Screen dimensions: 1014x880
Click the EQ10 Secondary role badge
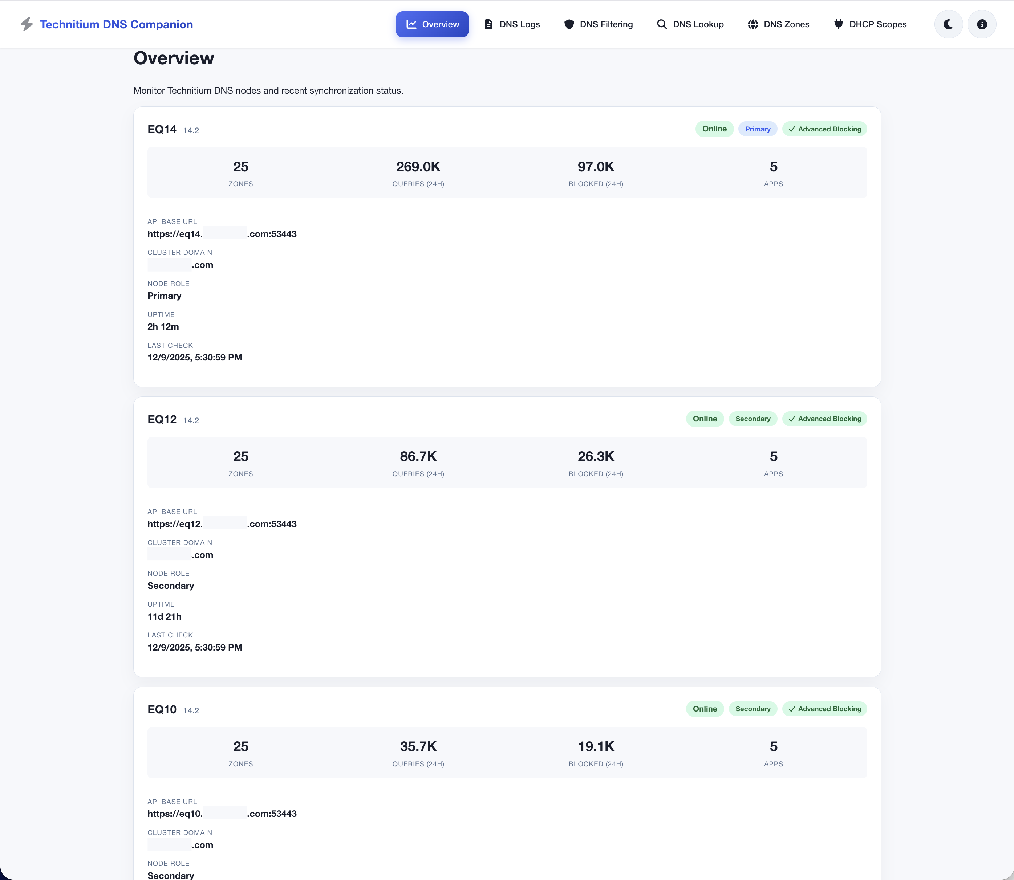[753, 709]
